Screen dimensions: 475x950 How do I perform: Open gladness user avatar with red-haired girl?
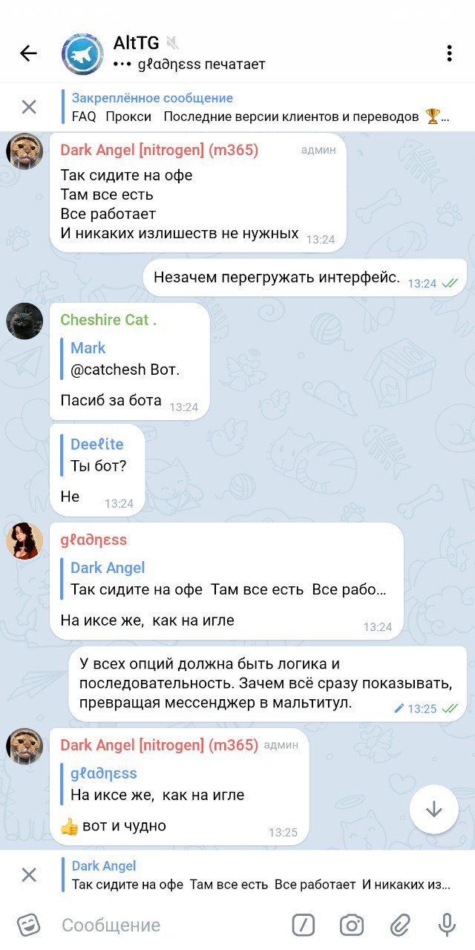(x=24, y=540)
